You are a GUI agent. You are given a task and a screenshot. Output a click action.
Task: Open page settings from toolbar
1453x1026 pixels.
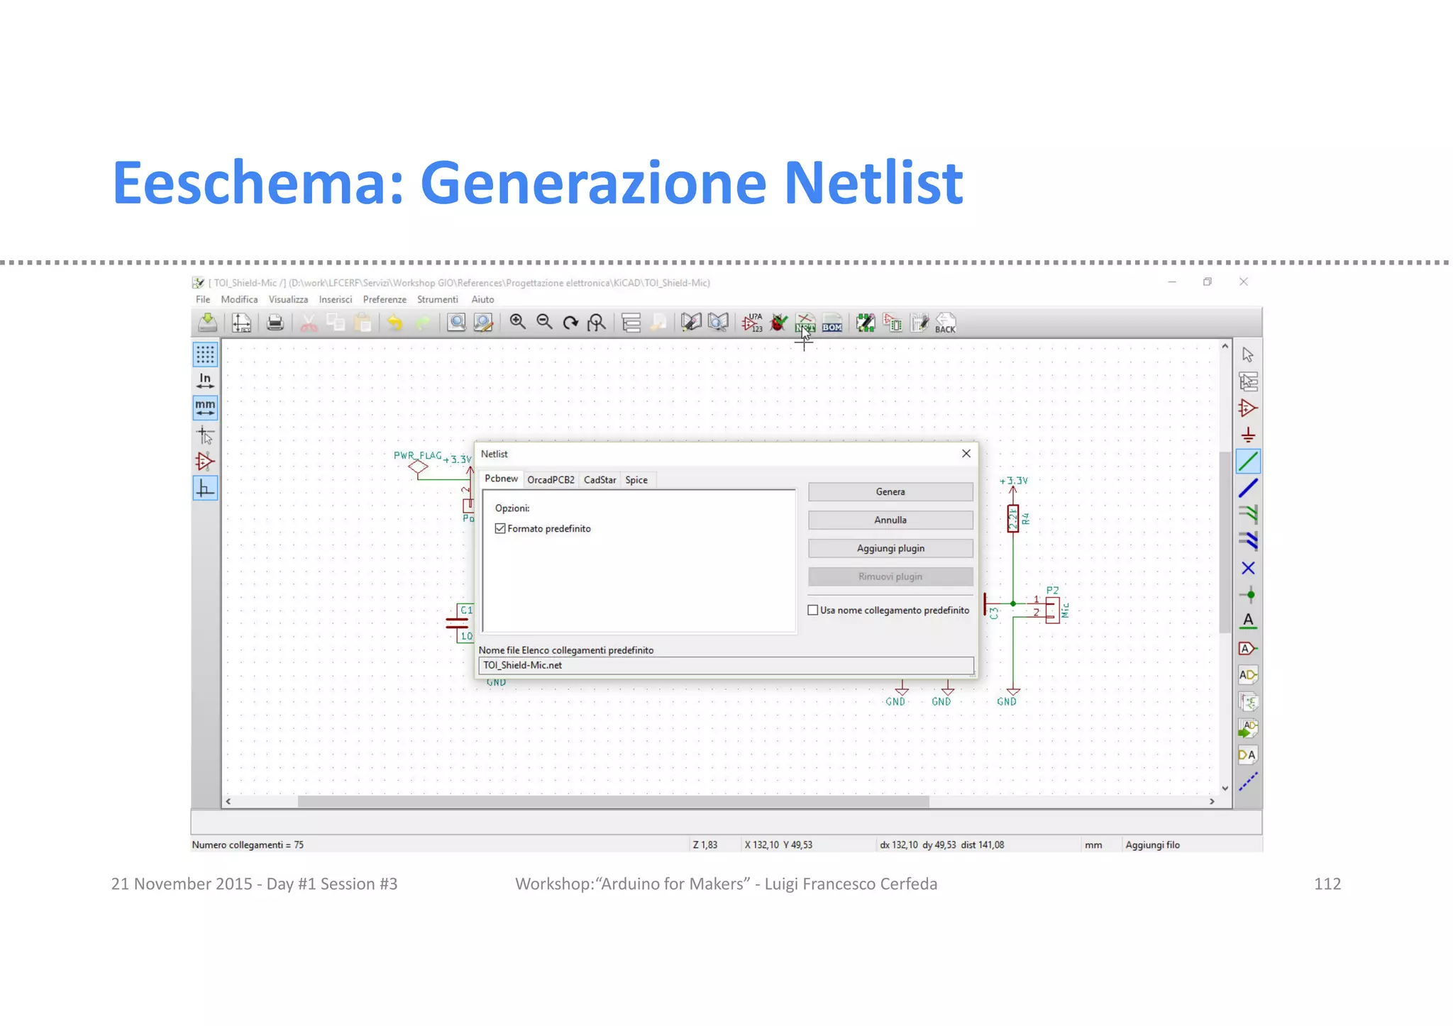click(241, 323)
